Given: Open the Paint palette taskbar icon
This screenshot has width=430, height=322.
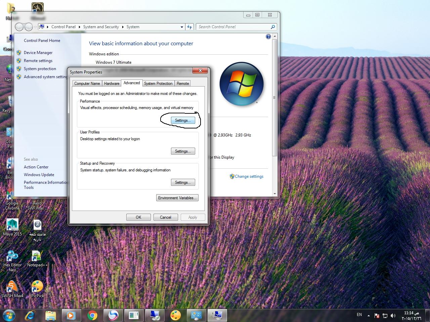Looking at the screenshot, I should (175, 315).
